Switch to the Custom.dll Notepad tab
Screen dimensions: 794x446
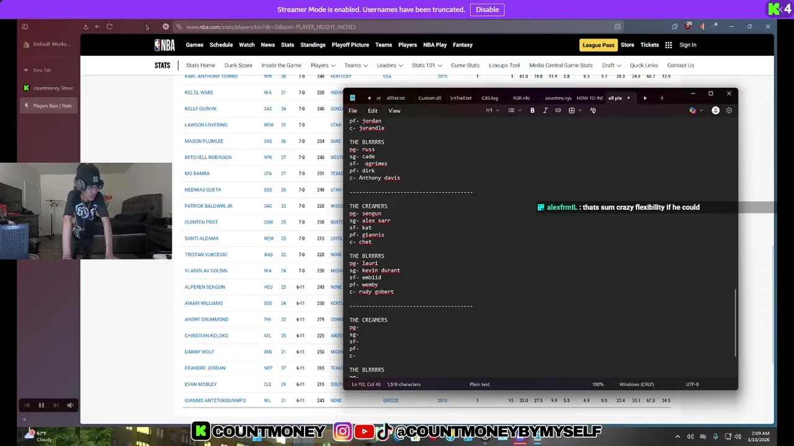429,98
